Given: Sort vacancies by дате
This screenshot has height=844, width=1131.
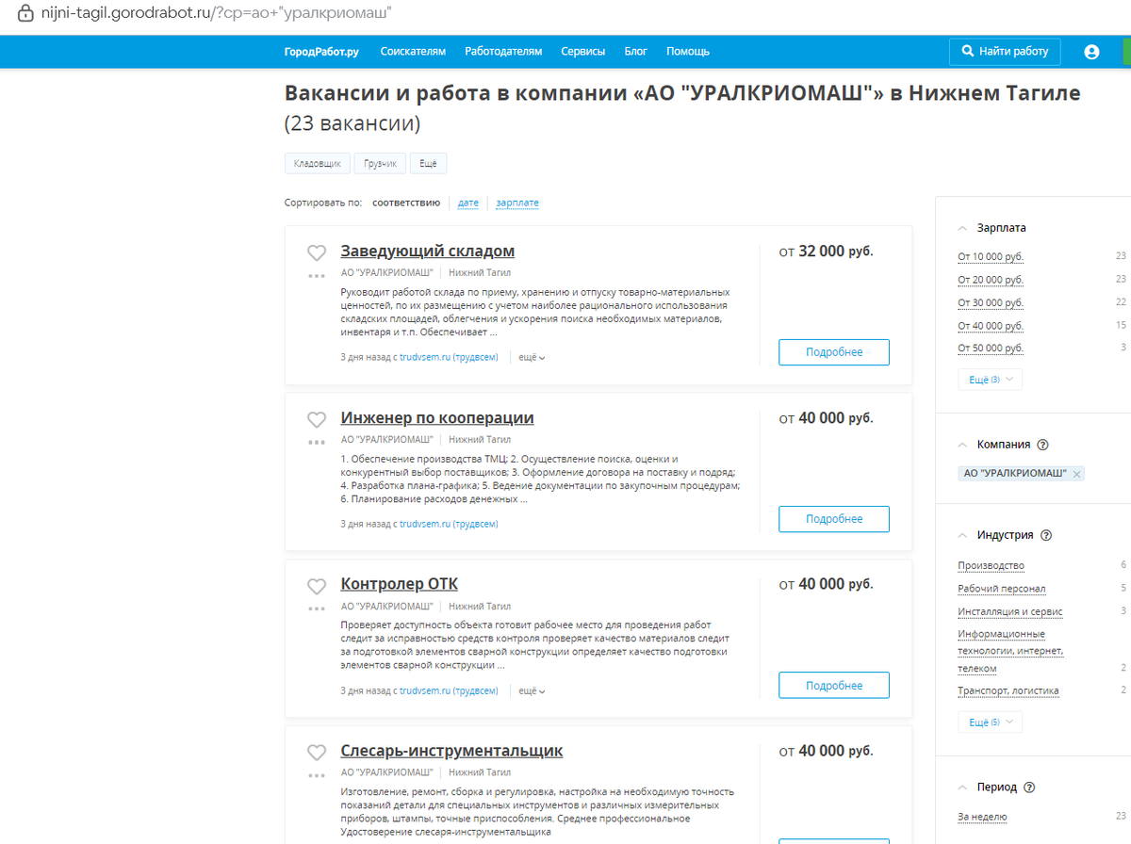Looking at the screenshot, I should [468, 203].
